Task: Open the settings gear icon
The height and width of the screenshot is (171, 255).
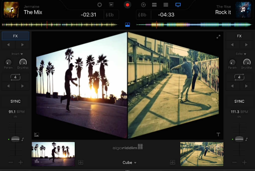Action: (x=99, y=5)
